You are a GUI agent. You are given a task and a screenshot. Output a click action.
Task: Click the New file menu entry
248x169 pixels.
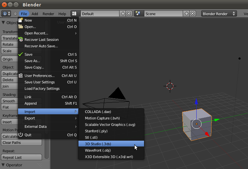coord(48,20)
